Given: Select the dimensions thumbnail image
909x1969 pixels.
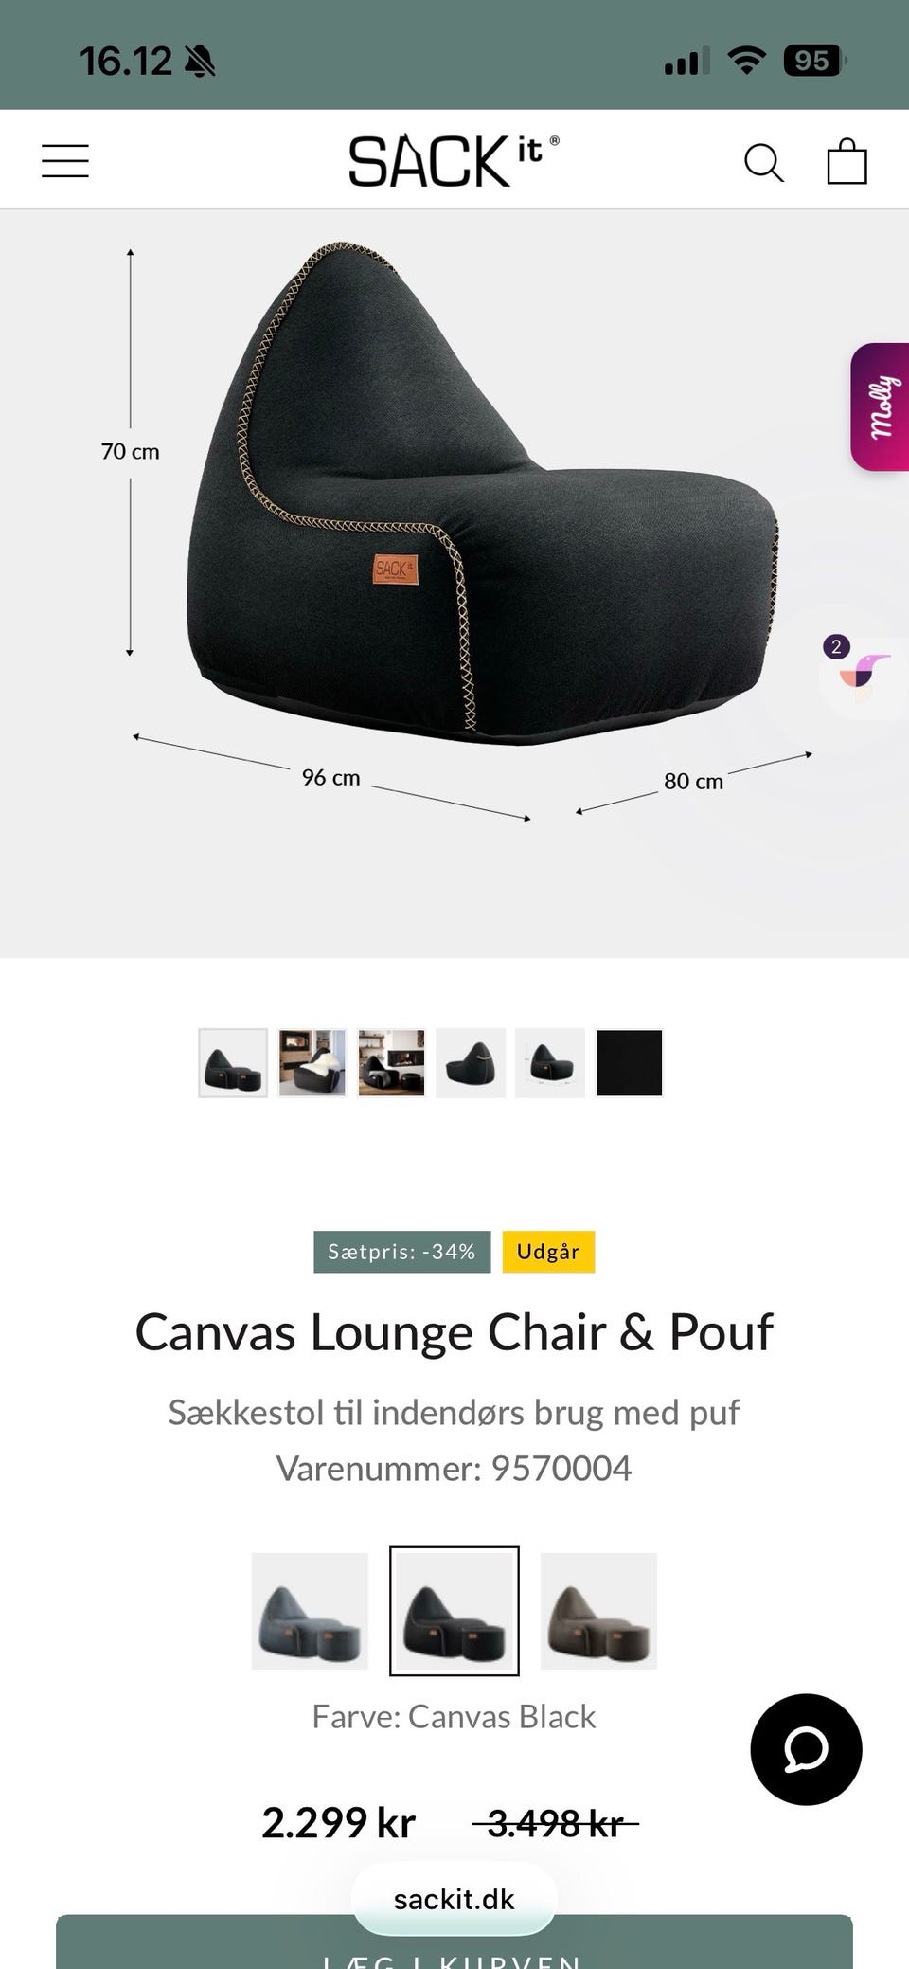Looking at the screenshot, I should point(550,1062).
